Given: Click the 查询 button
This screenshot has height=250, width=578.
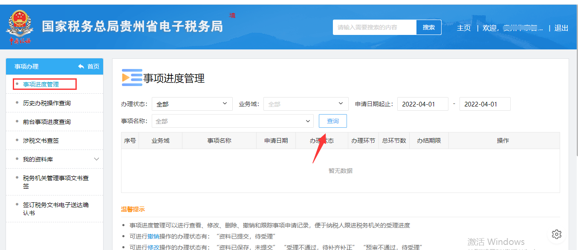Looking at the screenshot, I should [x=332, y=121].
